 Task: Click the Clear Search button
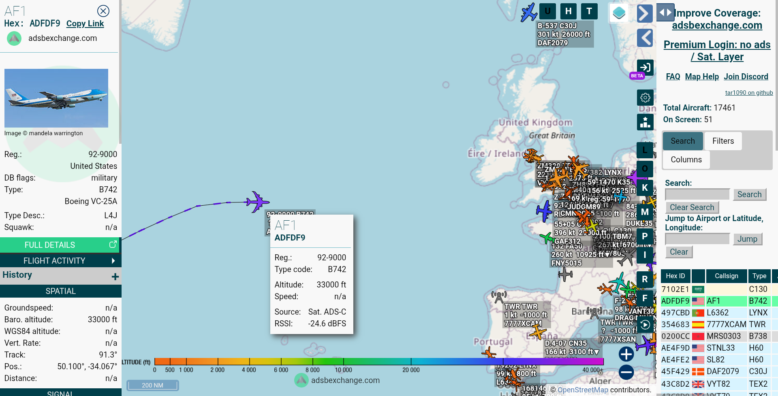(x=692, y=207)
